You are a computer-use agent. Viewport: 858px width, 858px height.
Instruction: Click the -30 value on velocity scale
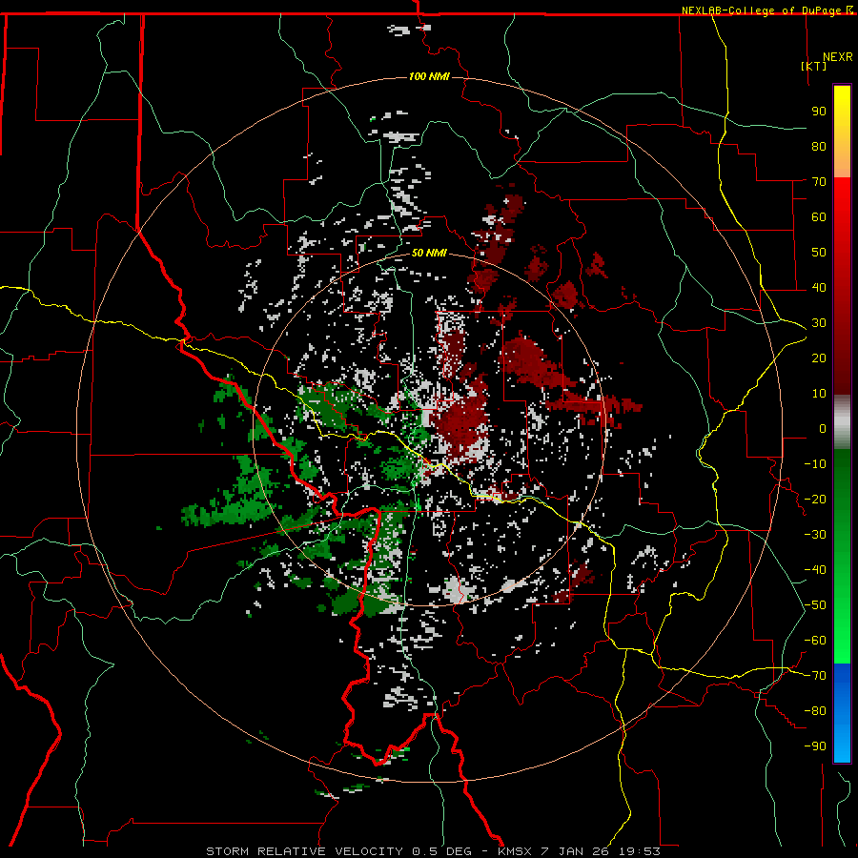pyautogui.click(x=815, y=535)
